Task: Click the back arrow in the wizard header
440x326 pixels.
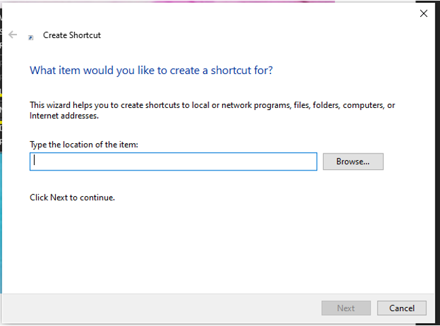Action: [x=12, y=35]
